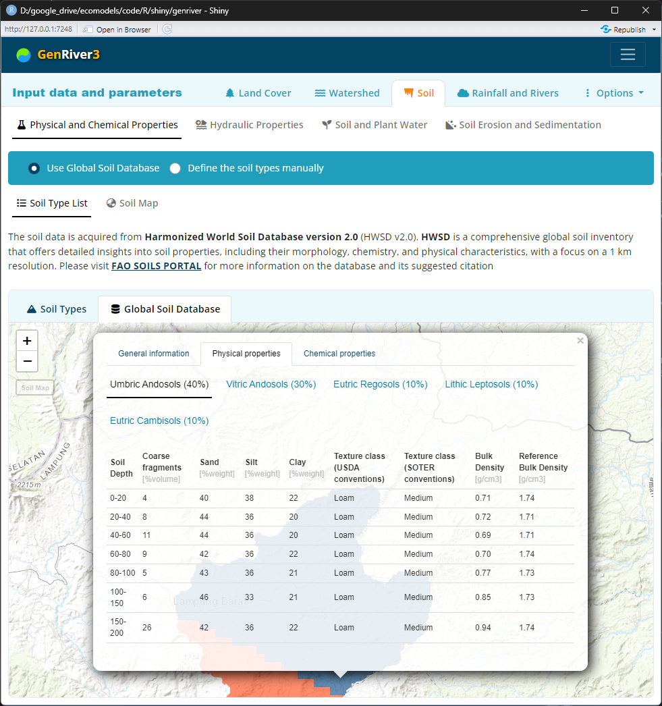Select the Use Global Soil Database radio button
The height and width of the screenshot is (706, 662).
tap(34, 168)
